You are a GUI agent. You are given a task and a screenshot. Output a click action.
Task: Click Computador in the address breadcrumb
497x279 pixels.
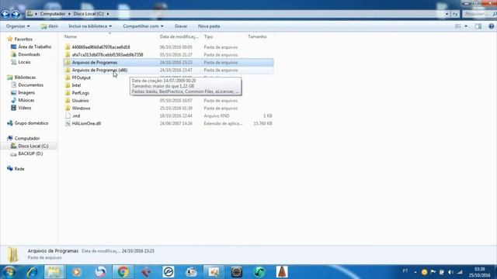(x=53, y=14)
